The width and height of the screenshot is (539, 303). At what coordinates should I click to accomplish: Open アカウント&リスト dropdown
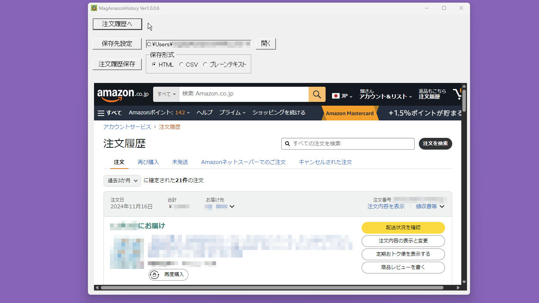pos(385,94)
